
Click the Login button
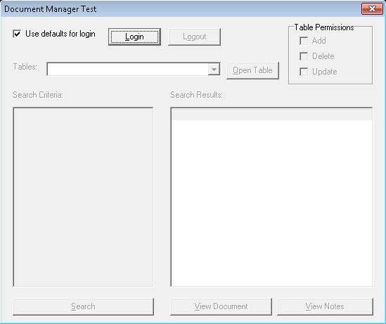134,37
